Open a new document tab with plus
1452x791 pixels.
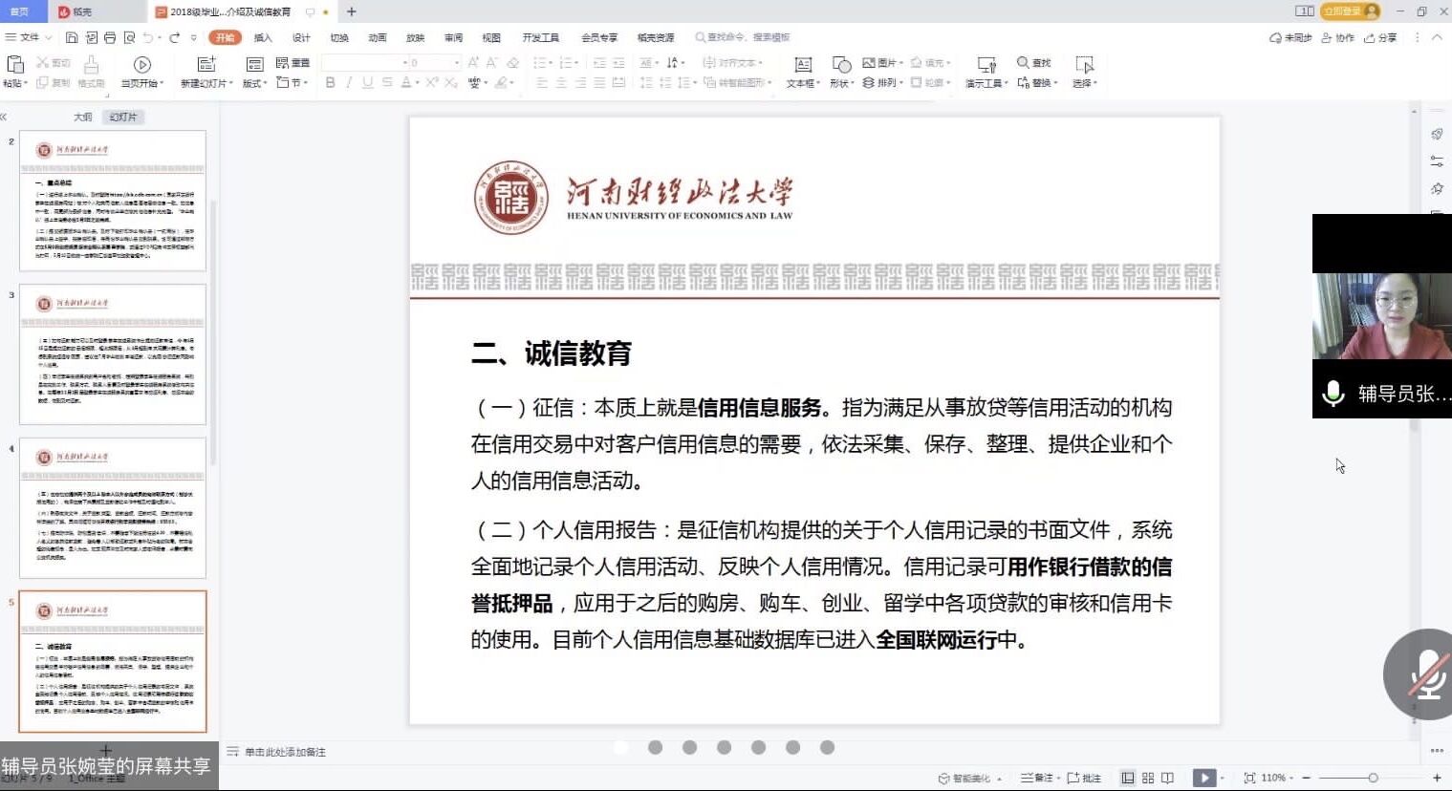coord(351,11)
